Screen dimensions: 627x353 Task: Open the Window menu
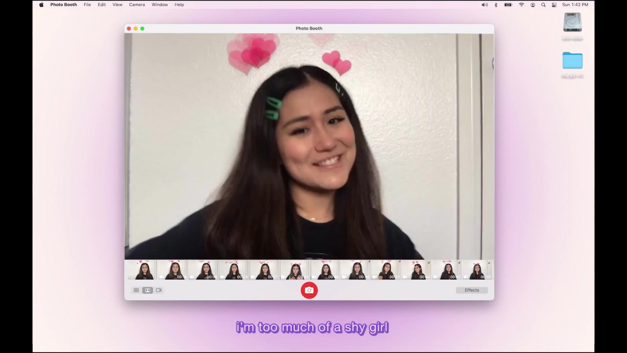160,4
